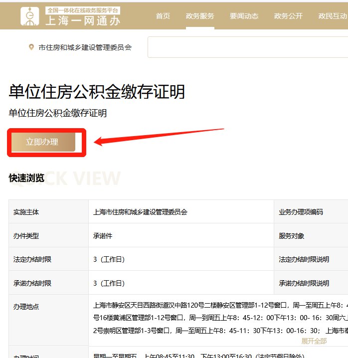Open the 要闻动态 navigation tab
This screenshot has height=358, width=348.
(244, 16)
